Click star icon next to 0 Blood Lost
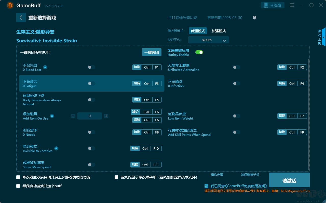Viewport: 326px width, 203px height. click(x=45, y=67)
